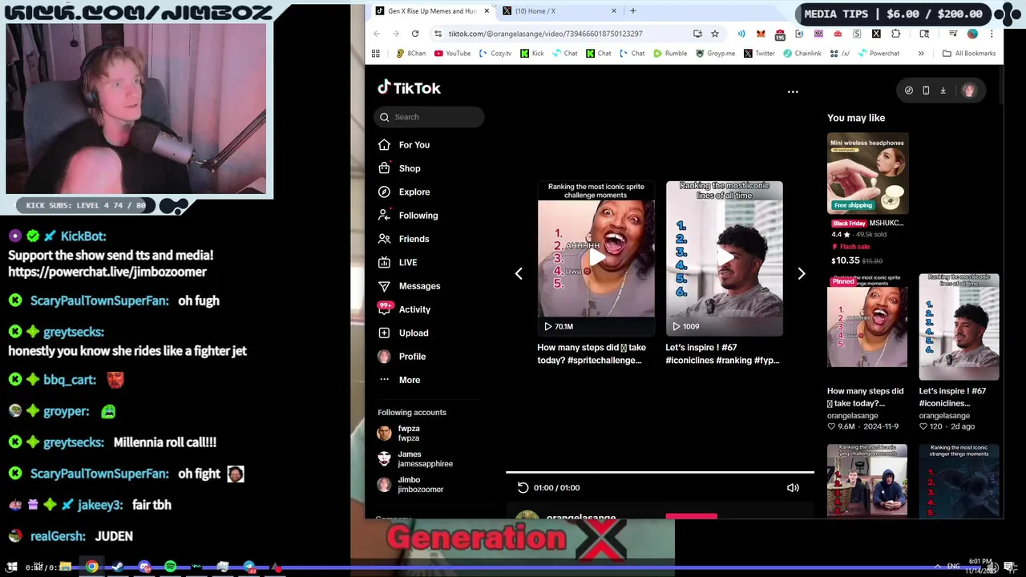Click the tiktok.com address bar URL

click(x=545, y=34)
